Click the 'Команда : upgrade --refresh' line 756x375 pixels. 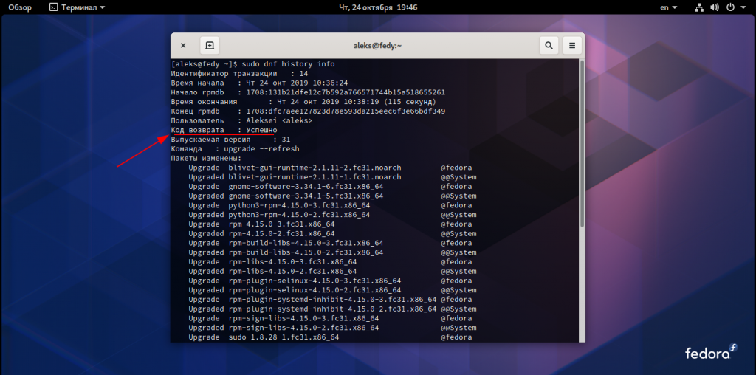click(235, 149)
